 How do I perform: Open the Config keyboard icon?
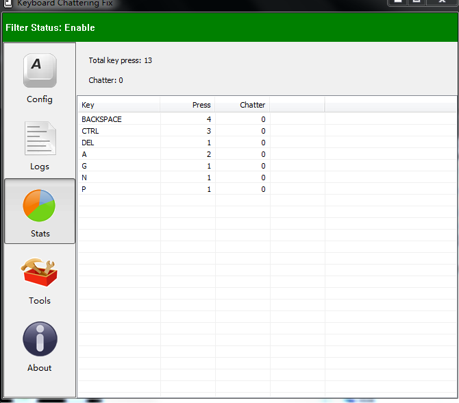[40, 71]
